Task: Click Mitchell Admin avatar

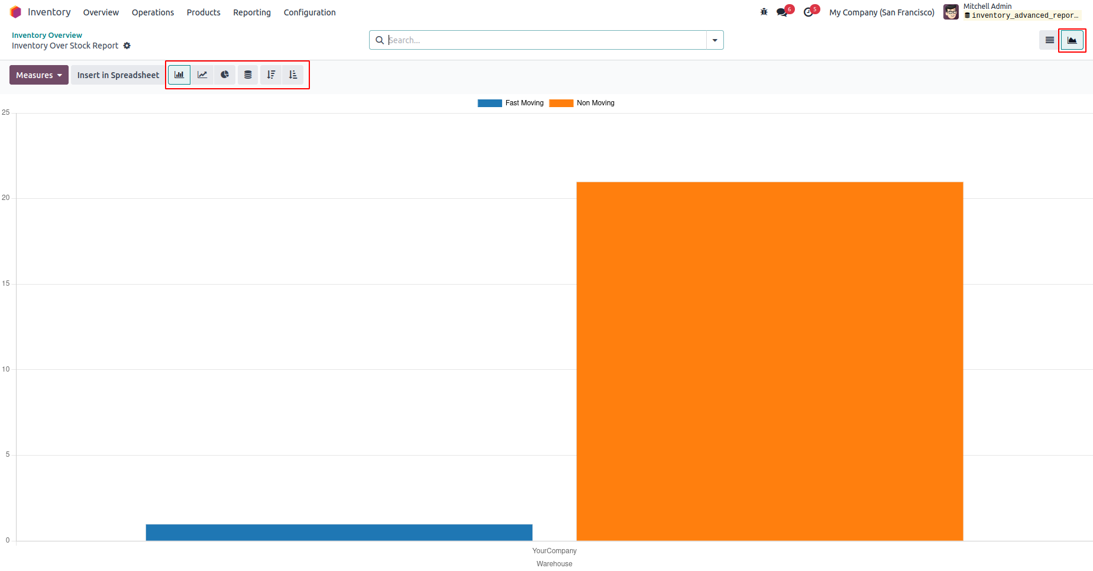Action: 951,12
